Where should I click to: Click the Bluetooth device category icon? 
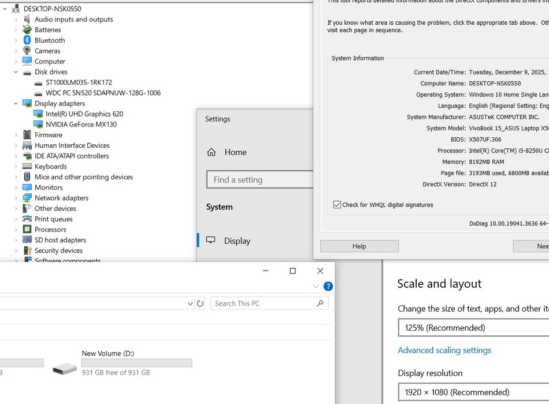(x=27, y=40)
